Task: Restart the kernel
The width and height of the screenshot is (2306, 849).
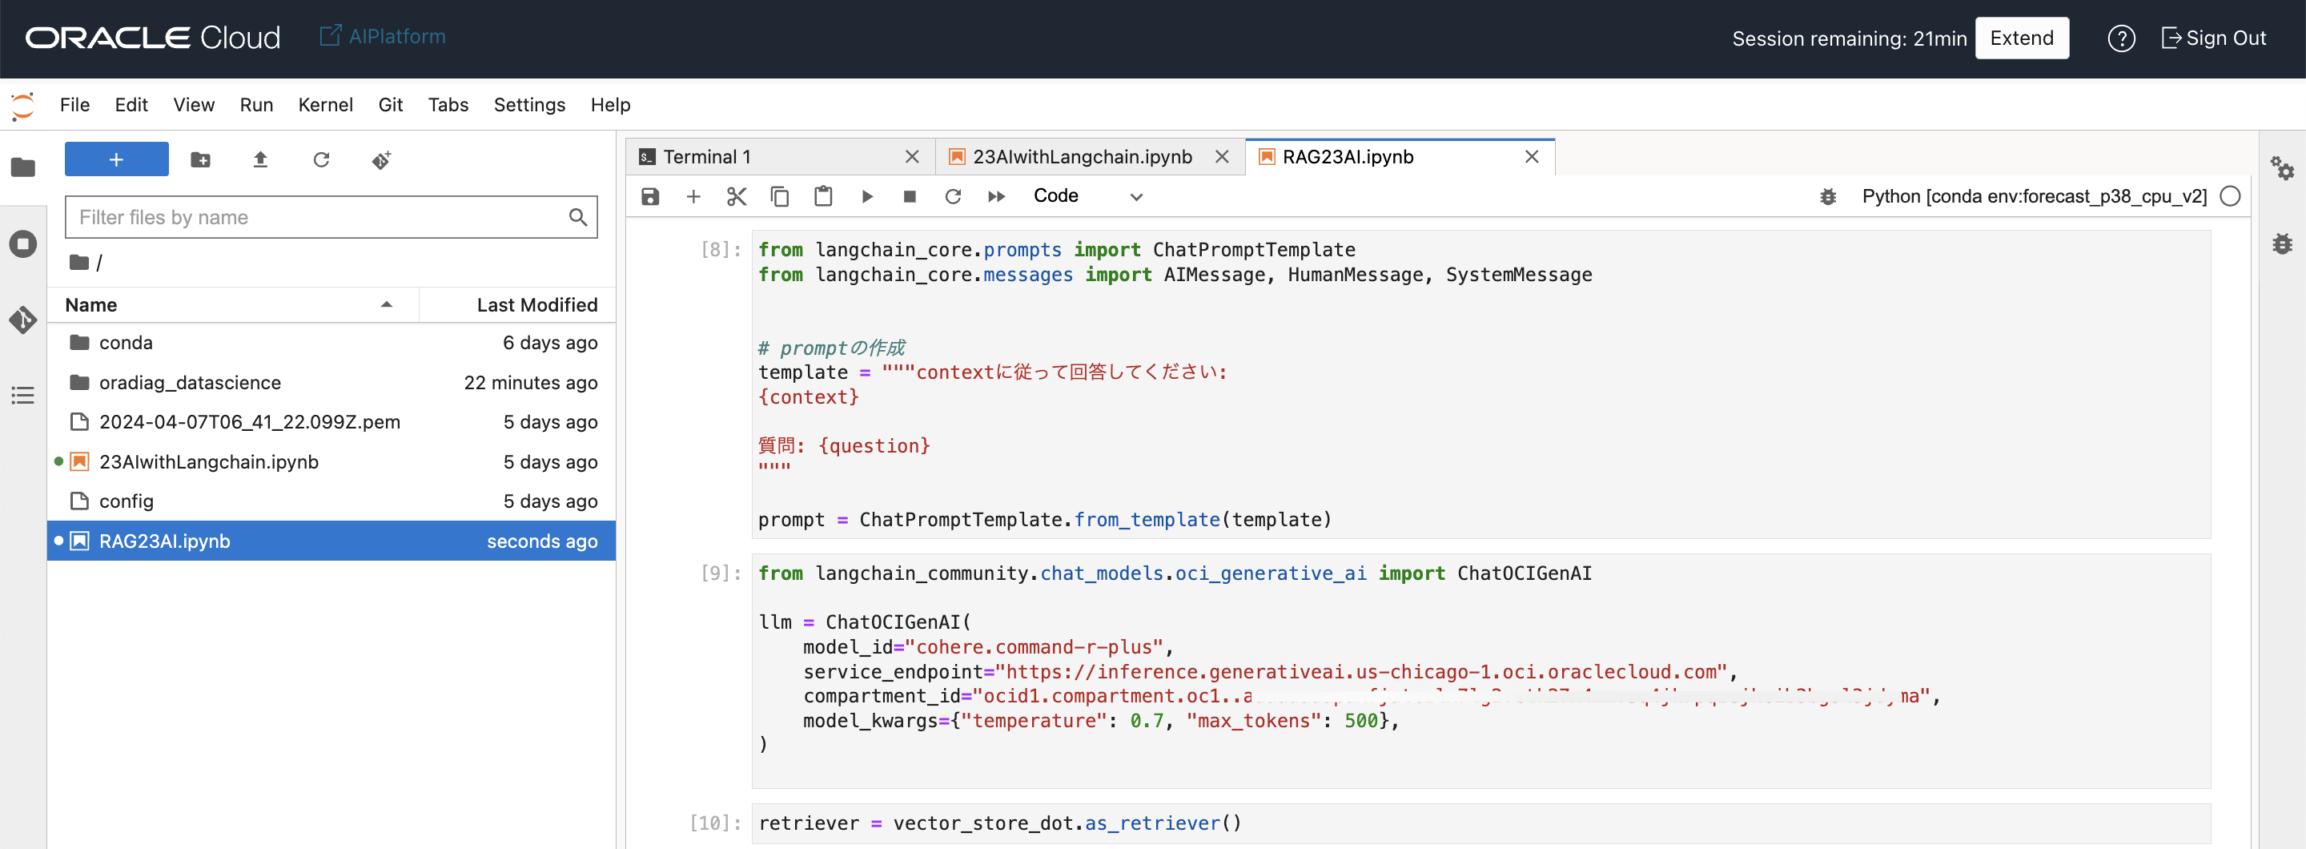Action: point(954,196)
